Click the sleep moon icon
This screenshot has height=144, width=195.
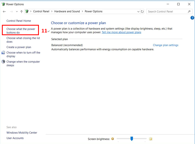3,62
